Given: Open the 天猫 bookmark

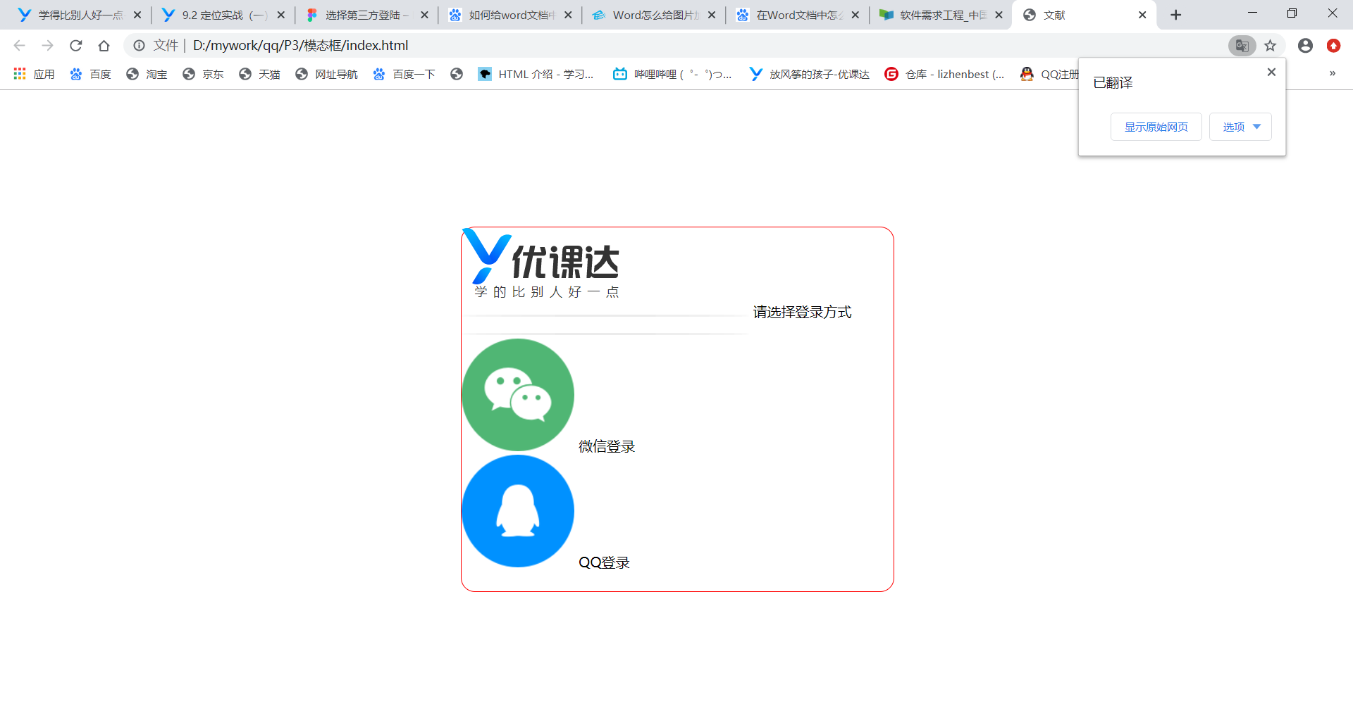Looking at the screenshot, I should click(x=259, y=74).
